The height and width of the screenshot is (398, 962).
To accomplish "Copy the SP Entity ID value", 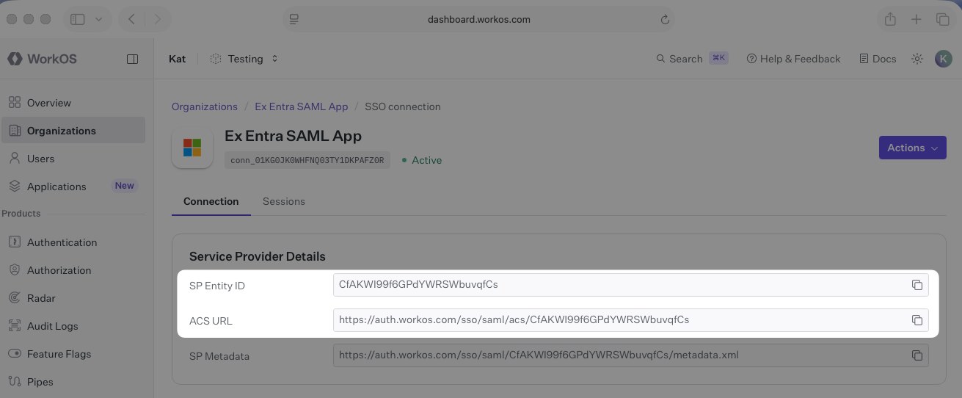I will coord(917,285).
